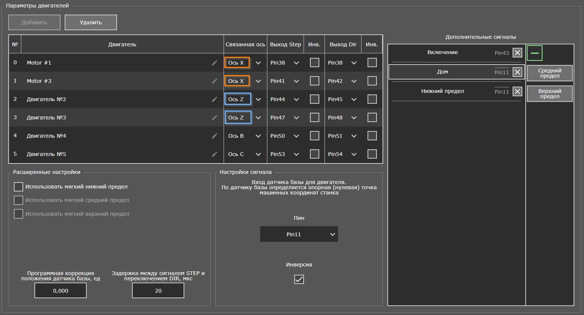Click edit pencil for Двигатель №3
Image resolution: width=584 pixels, height=315 pixels.
point(214,118)
